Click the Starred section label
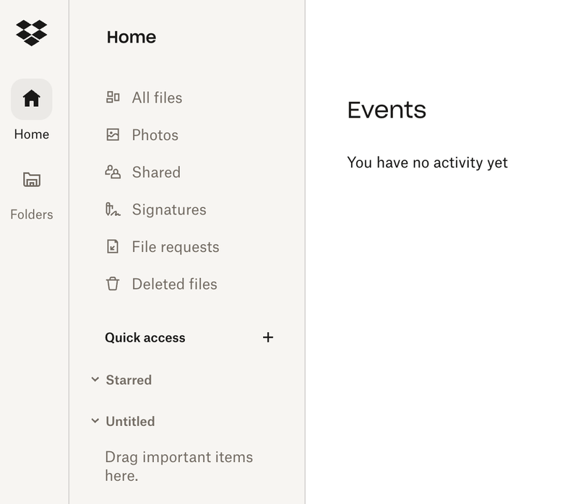The image size is (578, 504). pos(129,380)
